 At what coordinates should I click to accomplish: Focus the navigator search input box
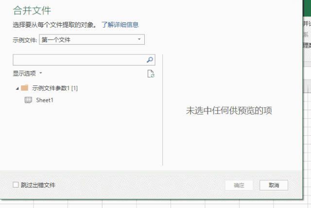(x=79, y=60)
